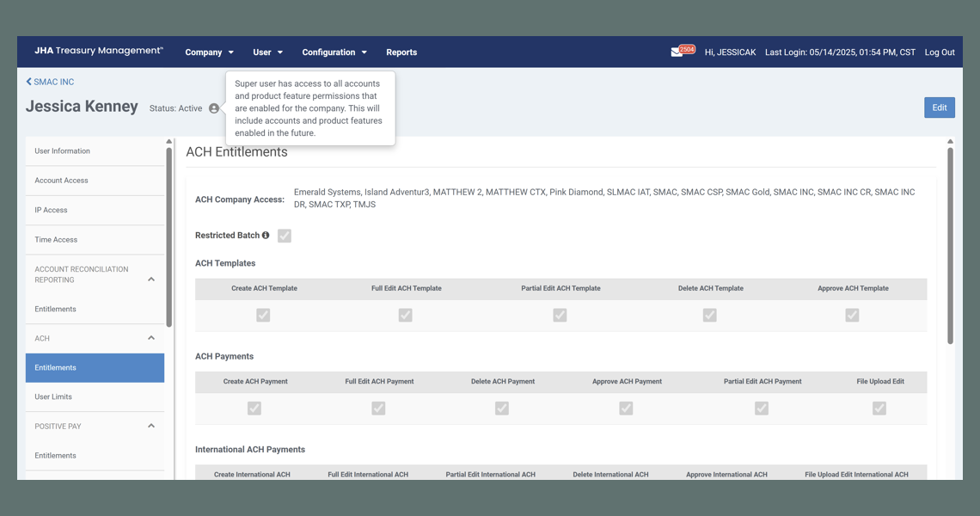Toggle the Delete ACH Template checkbox
The height and width of the screenshot is (516, 980).
coord(709,316)
